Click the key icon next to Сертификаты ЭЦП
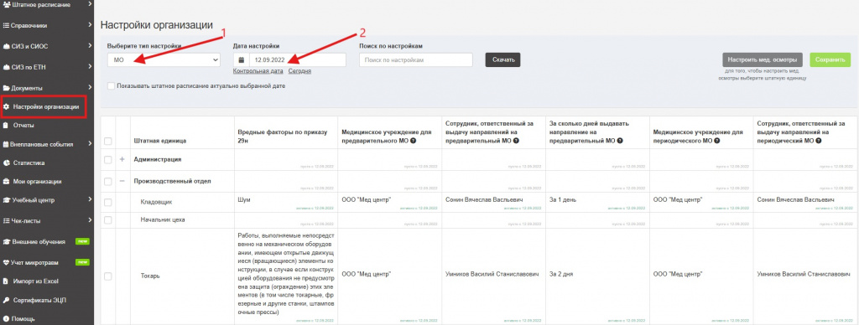This screenshot has height=325, width=859. (6, 300)
